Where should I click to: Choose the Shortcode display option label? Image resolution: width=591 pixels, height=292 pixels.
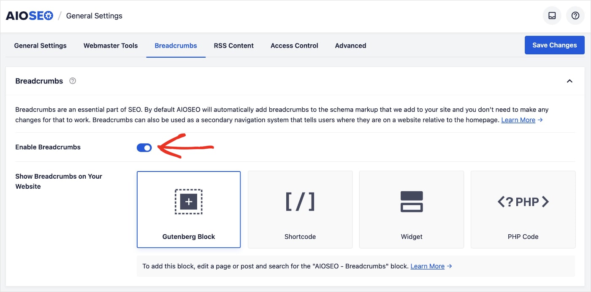point(300,237)
